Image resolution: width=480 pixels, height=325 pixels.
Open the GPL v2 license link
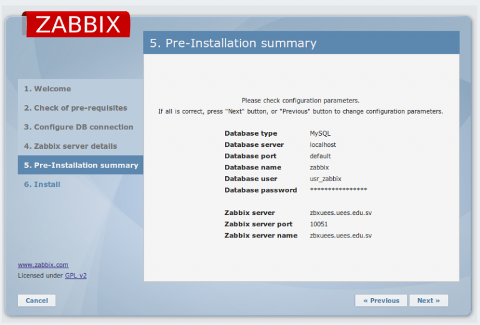pos(76,276)
